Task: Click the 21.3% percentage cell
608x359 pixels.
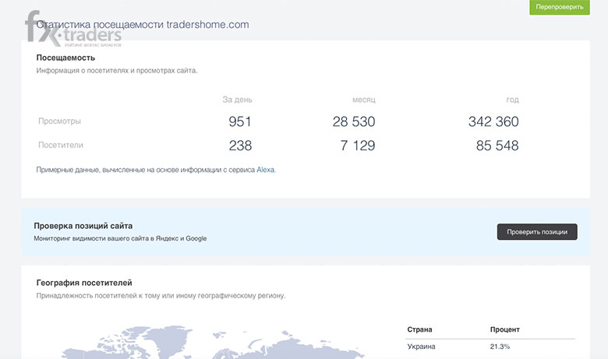Action: 500,347
